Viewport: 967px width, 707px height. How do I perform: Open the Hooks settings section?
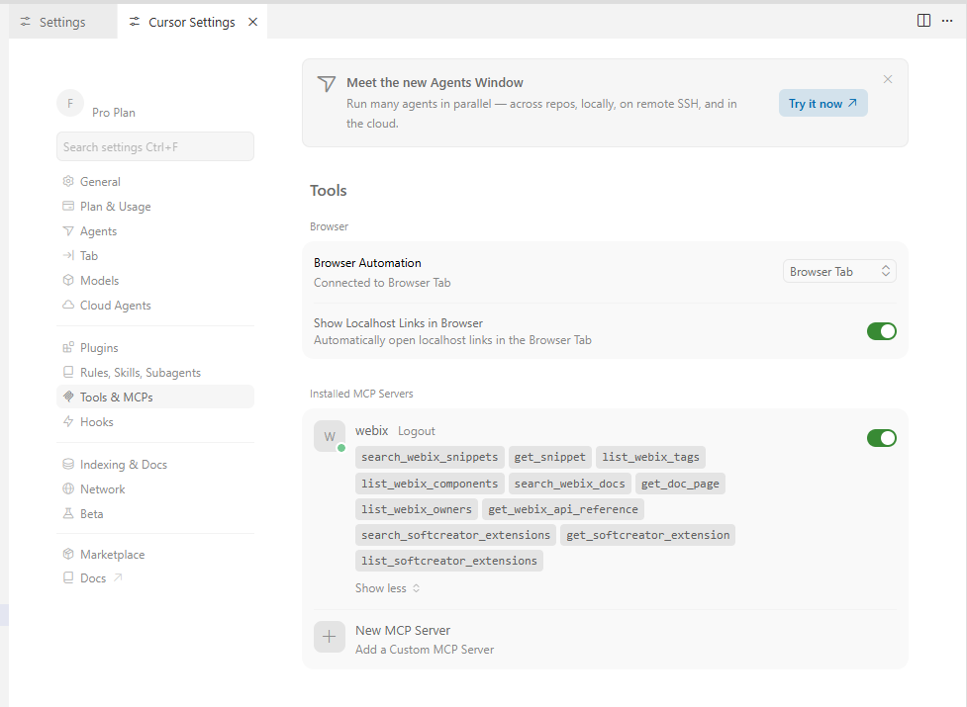(154, 422)
